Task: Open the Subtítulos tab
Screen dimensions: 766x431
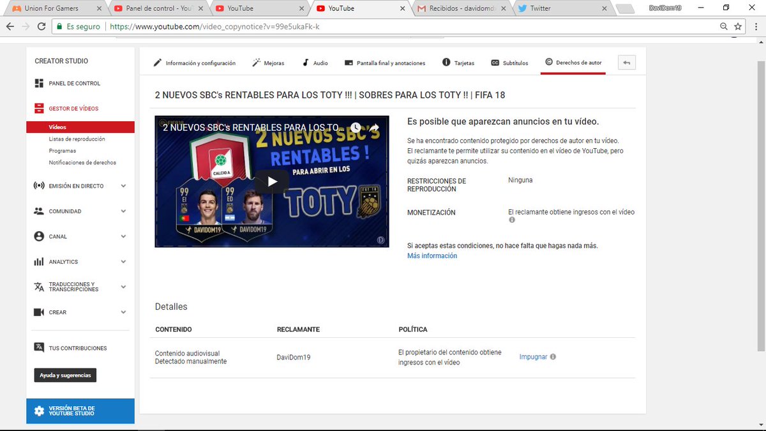Action: [509, 63]
